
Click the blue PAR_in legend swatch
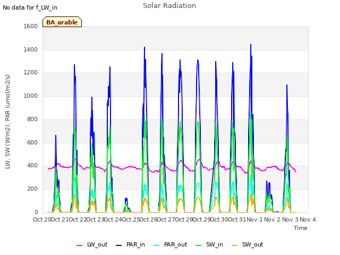(119, 245)
